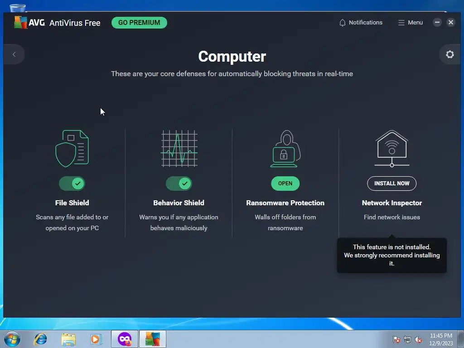The width and height of the screenshot is (464, 348).
Task: Click the AVG taskbar icon
Action: tap(153, 339)
